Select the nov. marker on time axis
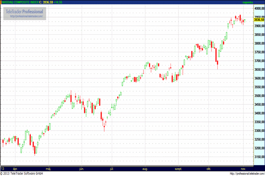This screenshot has width=265, height=176. point(243,169)
